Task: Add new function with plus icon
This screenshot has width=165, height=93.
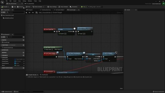Action: tap(23, 45)
